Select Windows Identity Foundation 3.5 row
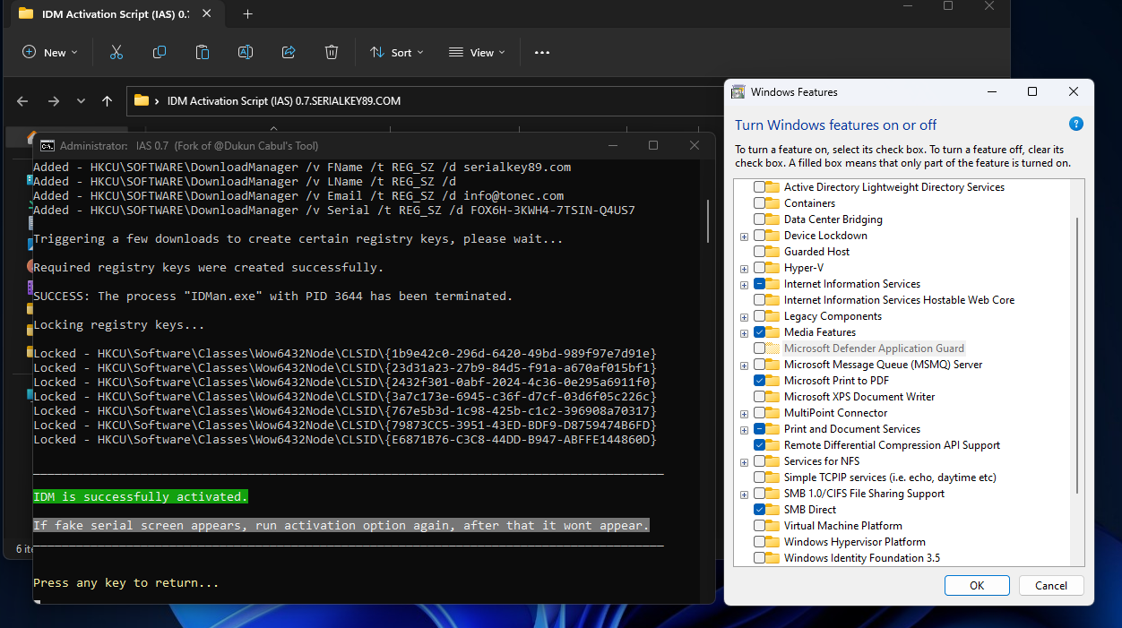This screenshot has height=628, width=1122. 862,558
